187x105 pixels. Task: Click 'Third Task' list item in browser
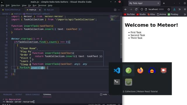[136, 38]
